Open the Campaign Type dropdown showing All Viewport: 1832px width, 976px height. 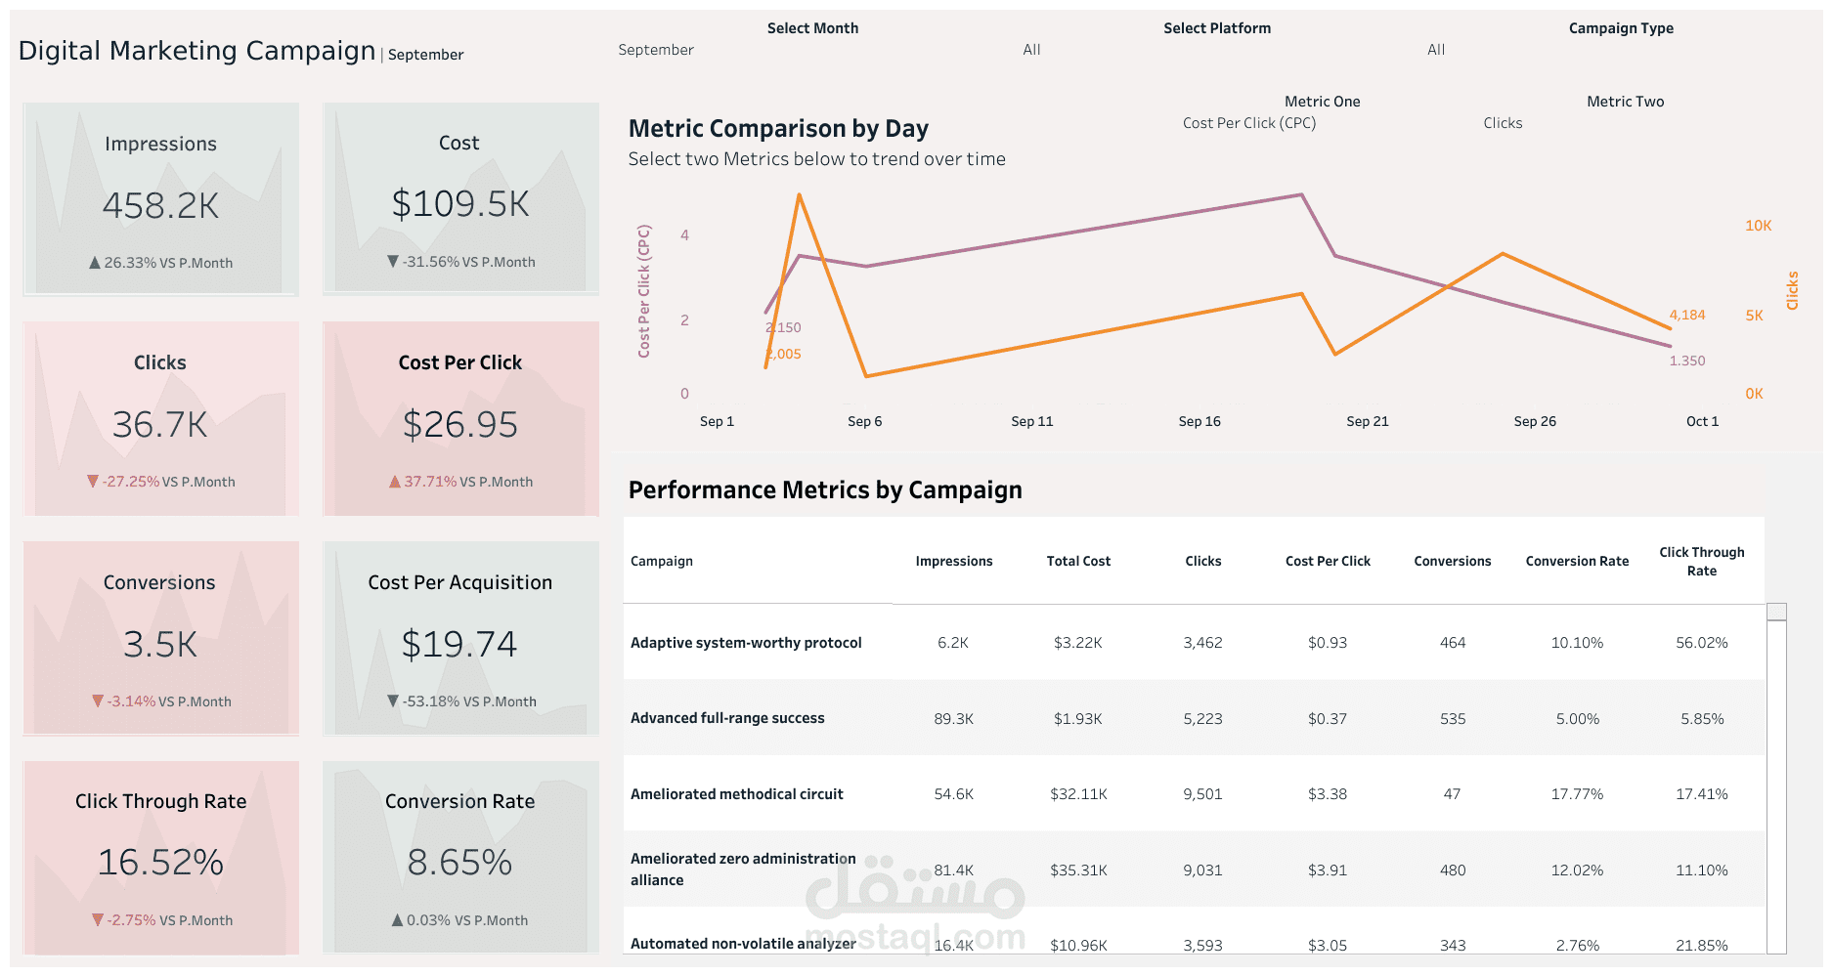tap(1621, 50)
